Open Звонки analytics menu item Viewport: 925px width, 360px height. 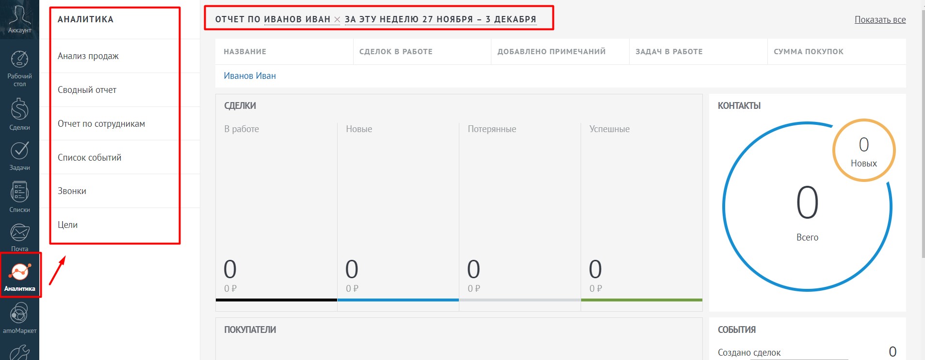72,191
